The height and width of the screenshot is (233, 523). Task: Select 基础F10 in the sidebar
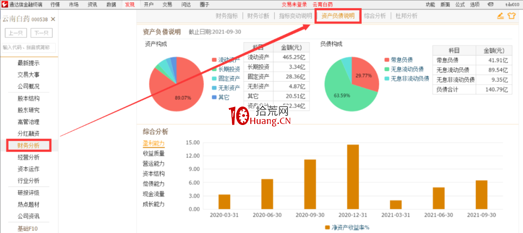[29, 229]
